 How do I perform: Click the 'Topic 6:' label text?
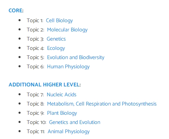tap(35, 67)
